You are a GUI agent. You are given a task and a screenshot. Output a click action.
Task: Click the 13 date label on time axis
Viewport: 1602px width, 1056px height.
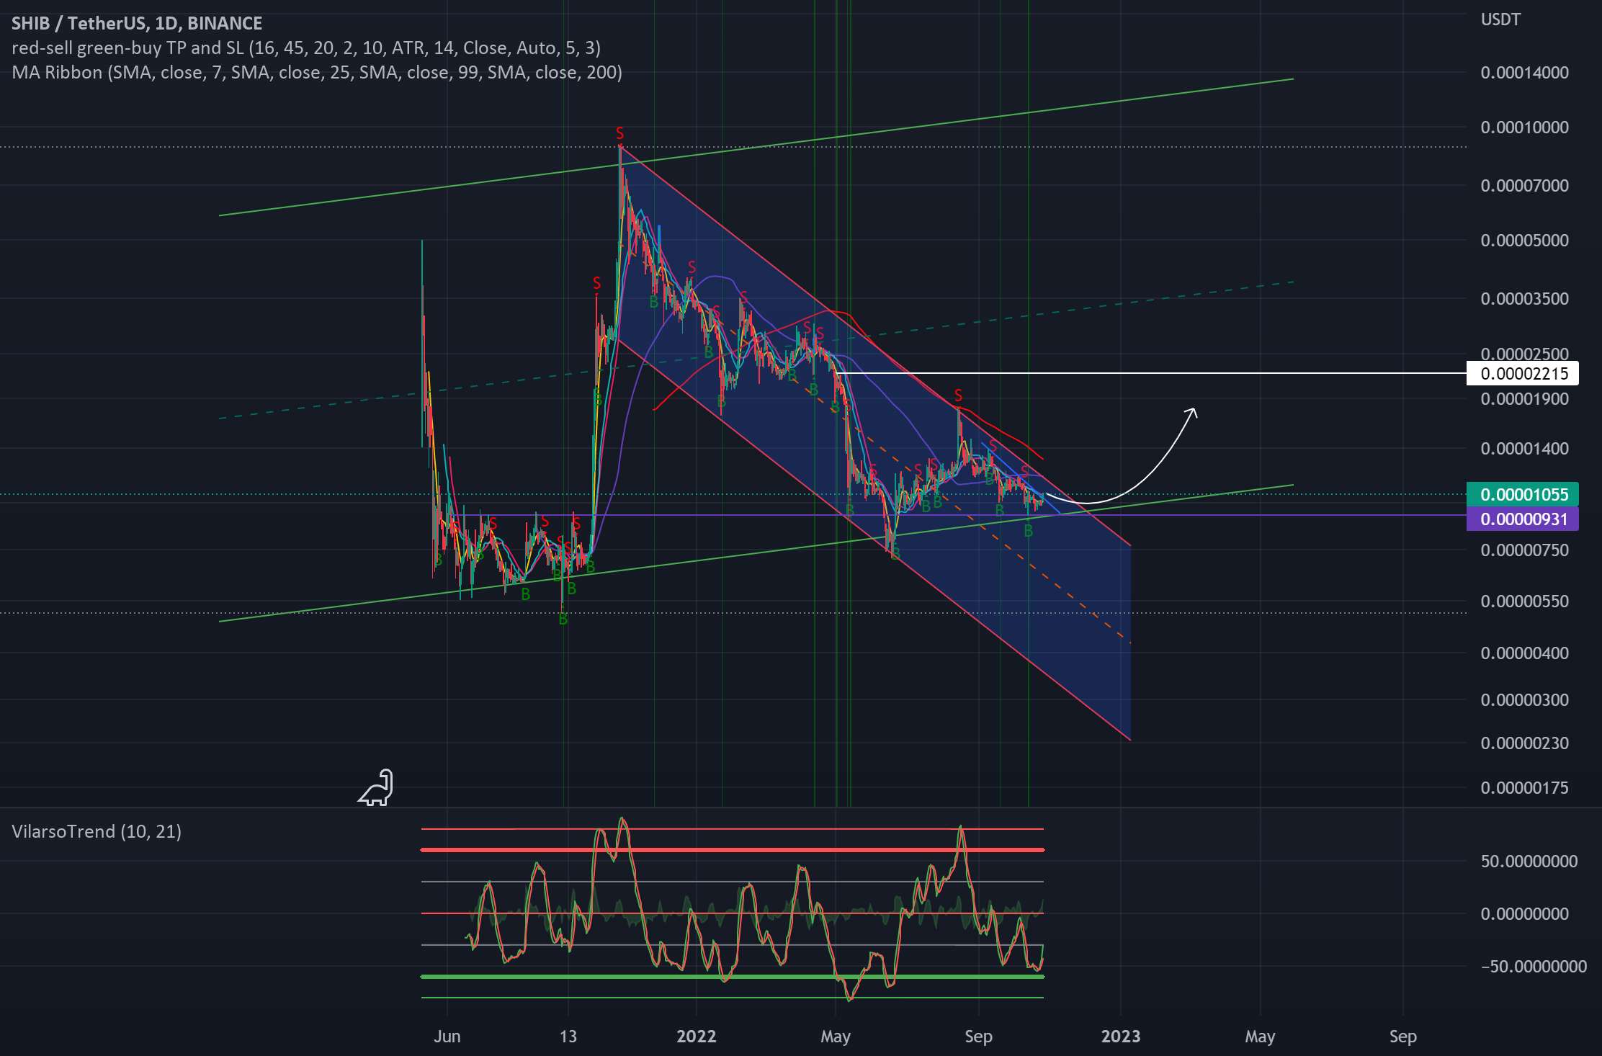(568, 1037)
